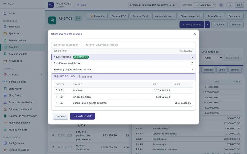This screenshot has height=154, width=247.
Task: Expand the Gráficos submenu chevron
Action: [41, 75]
